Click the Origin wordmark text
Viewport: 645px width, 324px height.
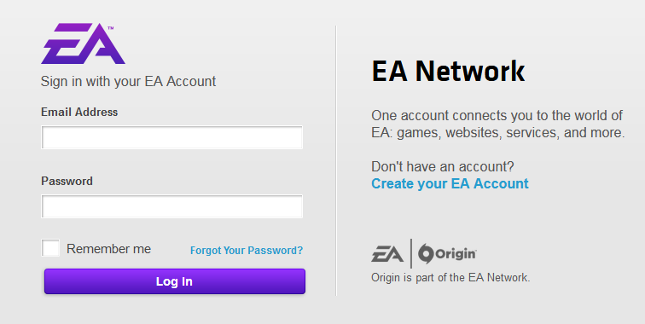click(456, 254)
